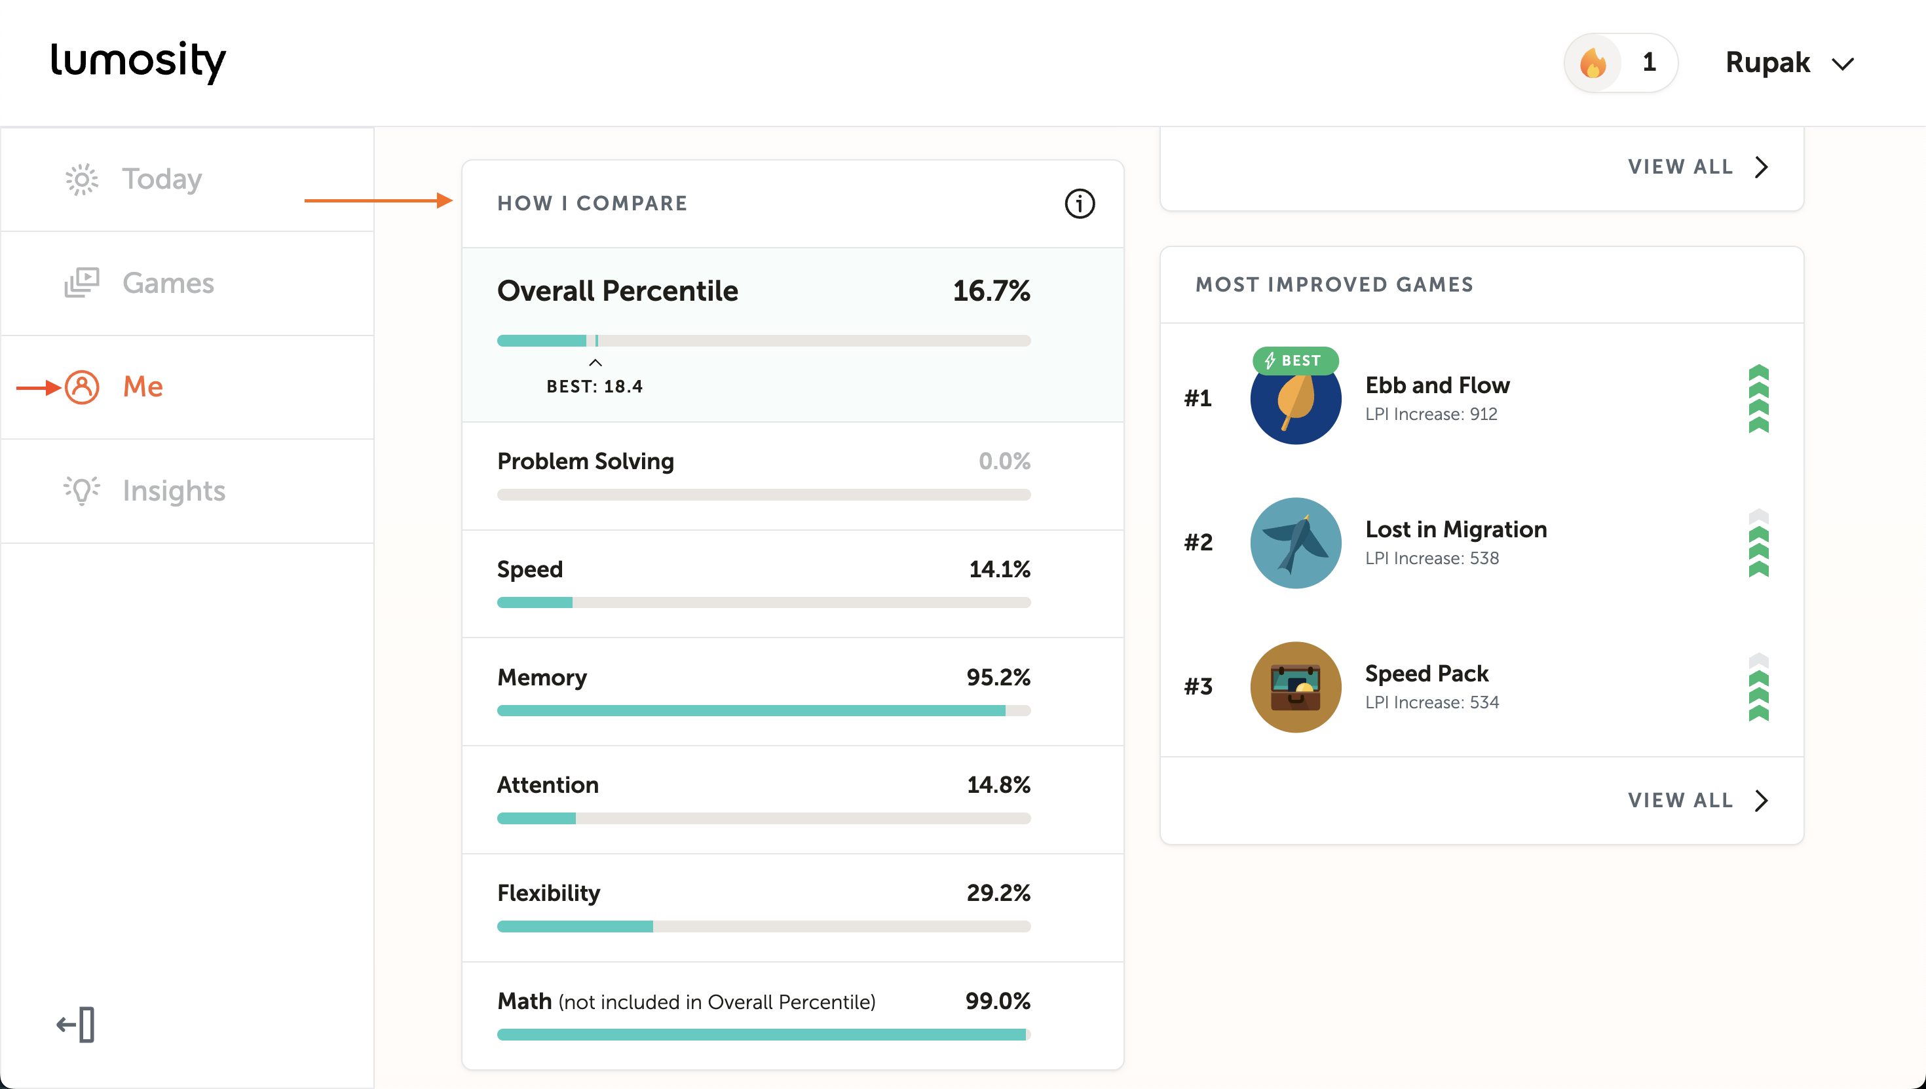1926x1089 pixels.
Task: Click the Overall Percentile progress bar
Action: 763,341
